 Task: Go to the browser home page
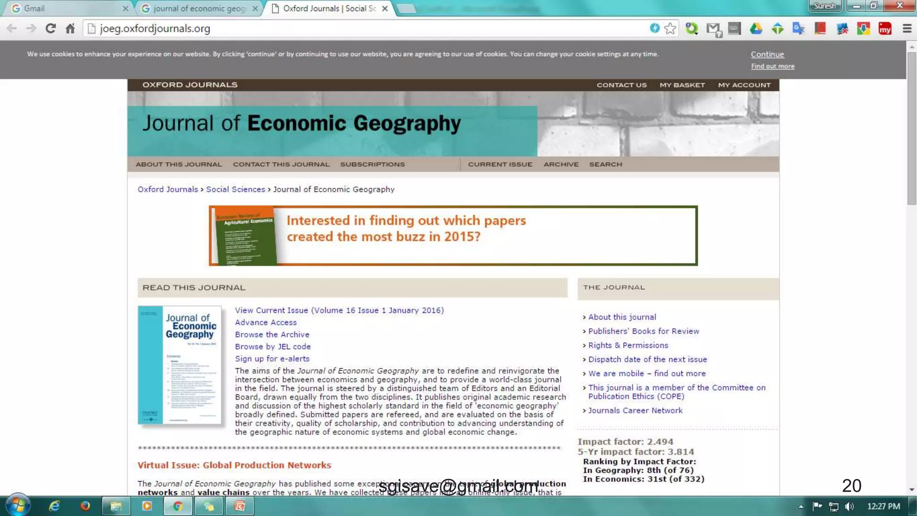pyautogui.click(x=70, y=29)
